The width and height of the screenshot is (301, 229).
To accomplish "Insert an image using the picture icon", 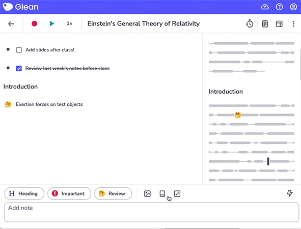I will click(147, 194).
